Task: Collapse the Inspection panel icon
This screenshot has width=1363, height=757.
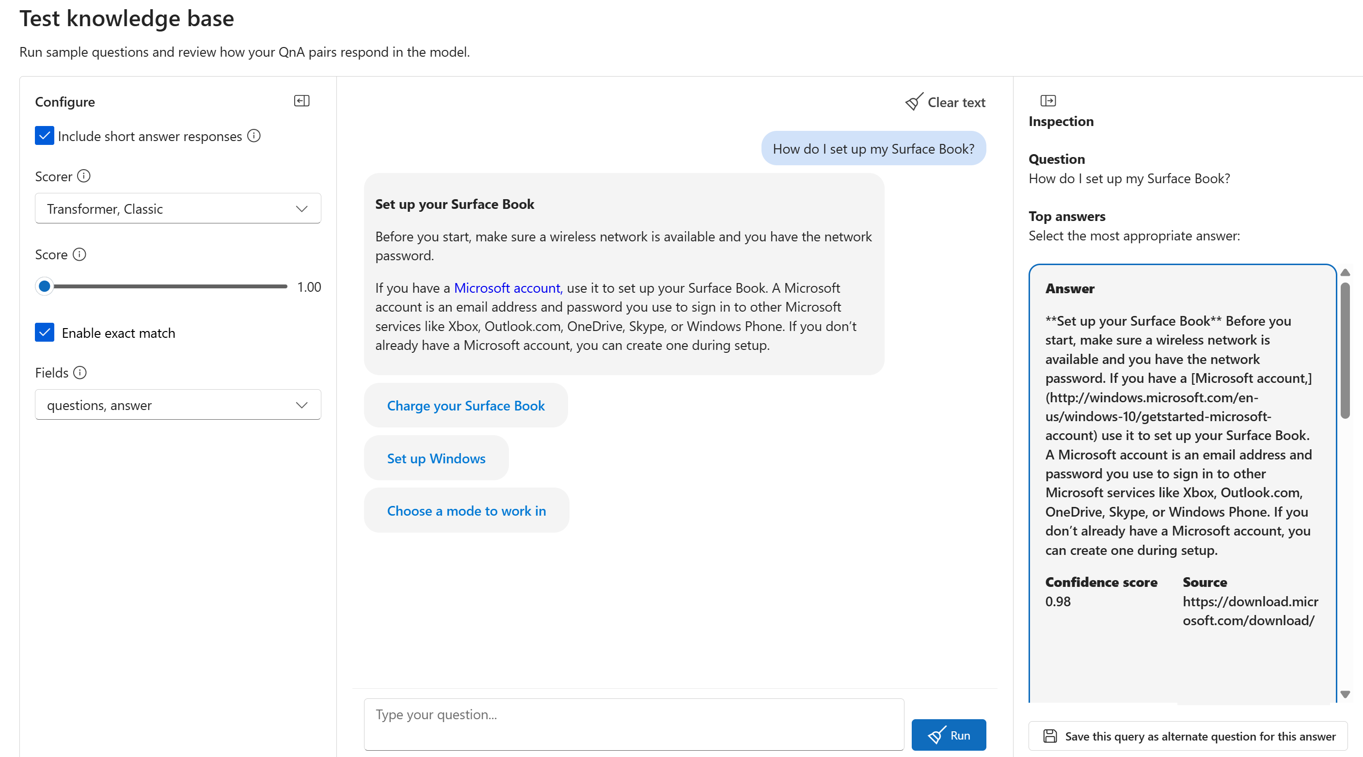Action: point(1047,100)
